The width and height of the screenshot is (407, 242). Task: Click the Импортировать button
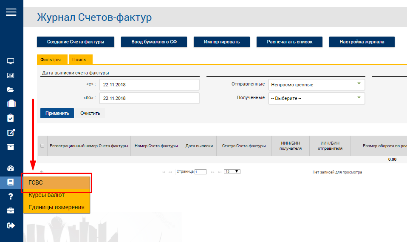[222, 42]
